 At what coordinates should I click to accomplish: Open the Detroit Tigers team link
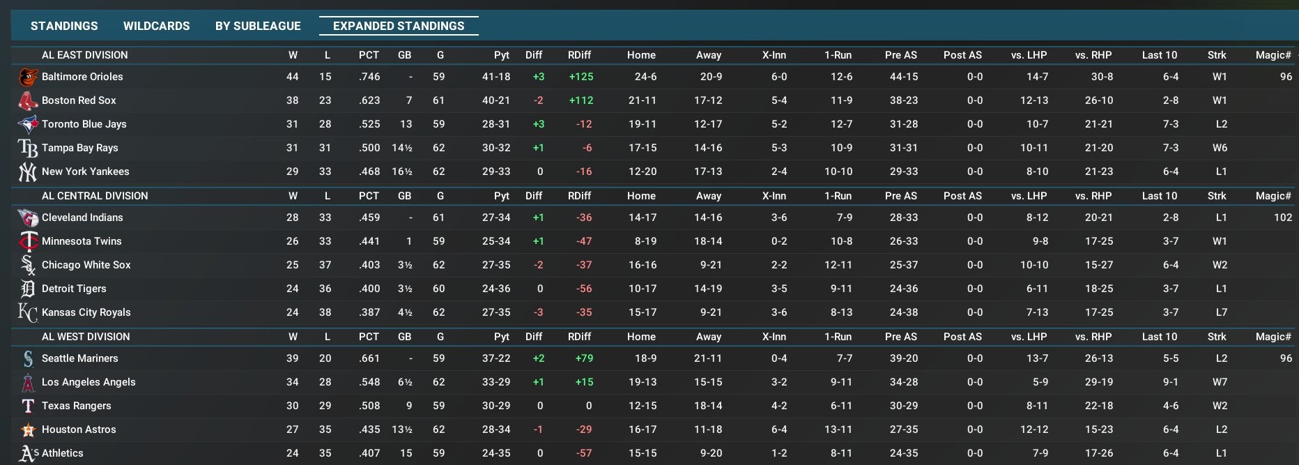[x=74, y=289]
